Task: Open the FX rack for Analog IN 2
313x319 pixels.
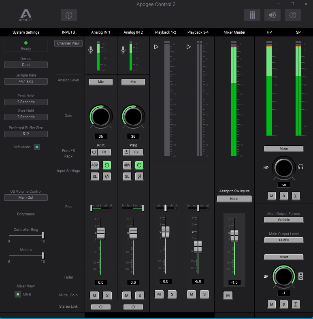Action: (x=136, y=152)
